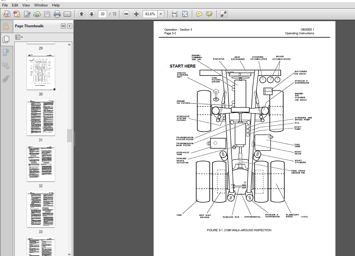Click the Edit/sign document icon
The height and width of the screenshot is (256, 355).
tap(27, 14)
